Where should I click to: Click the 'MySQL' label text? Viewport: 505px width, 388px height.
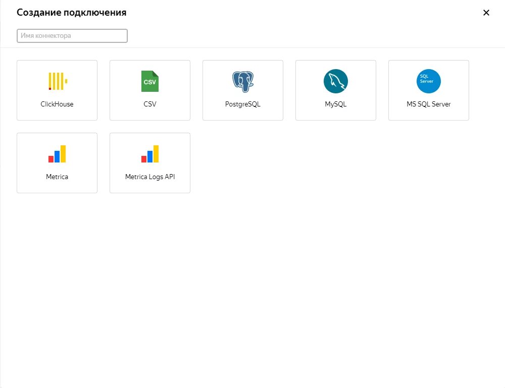(x=336, y=104)
